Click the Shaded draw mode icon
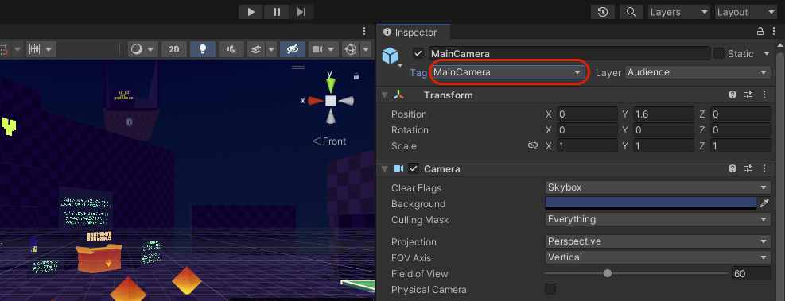Screen dimensions: 785x301 point(137,49)
